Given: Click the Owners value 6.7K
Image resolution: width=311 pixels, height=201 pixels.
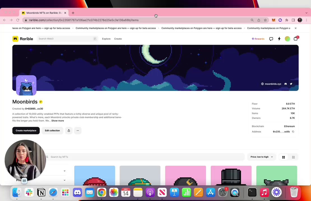Looking at the screenshot, I should 292,118.
